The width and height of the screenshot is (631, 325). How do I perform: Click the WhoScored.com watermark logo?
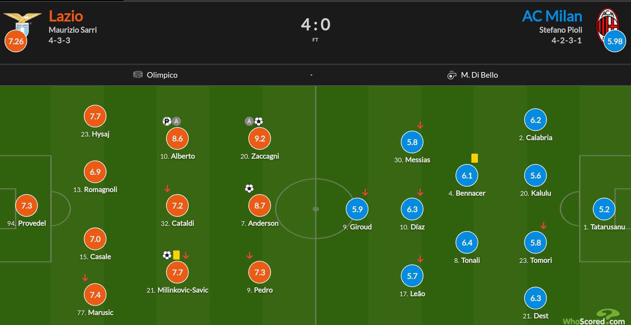tap(594, 317)
